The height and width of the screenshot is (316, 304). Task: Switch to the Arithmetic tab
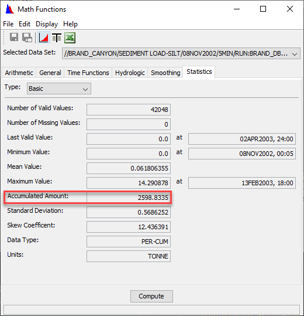tap(19, 73)
